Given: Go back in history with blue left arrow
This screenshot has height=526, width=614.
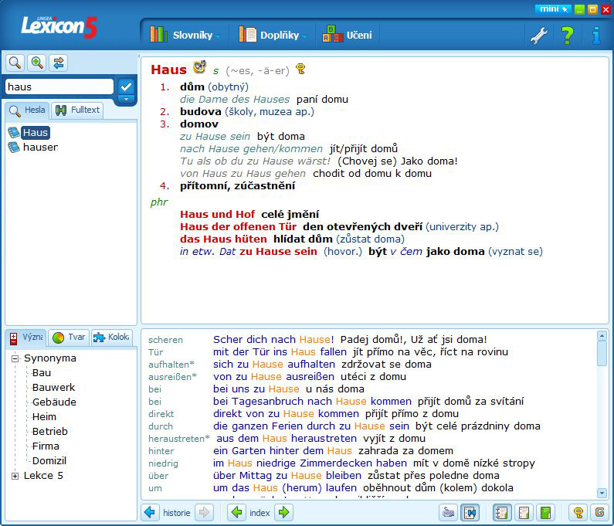Looking at the screenshot, I should 150,512.
